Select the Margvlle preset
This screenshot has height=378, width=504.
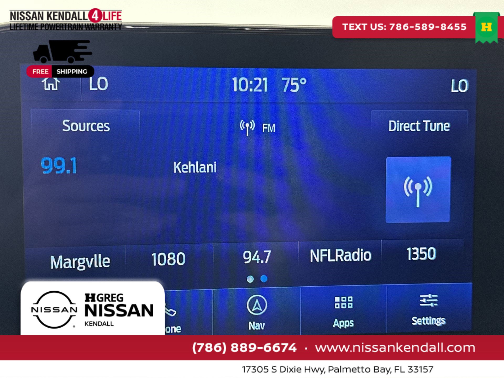tap(80, 262)
